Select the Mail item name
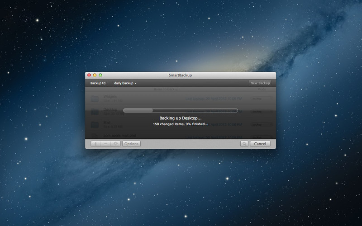Image resolution: width=362 pixels, height=226 pixels. point(107,122)
